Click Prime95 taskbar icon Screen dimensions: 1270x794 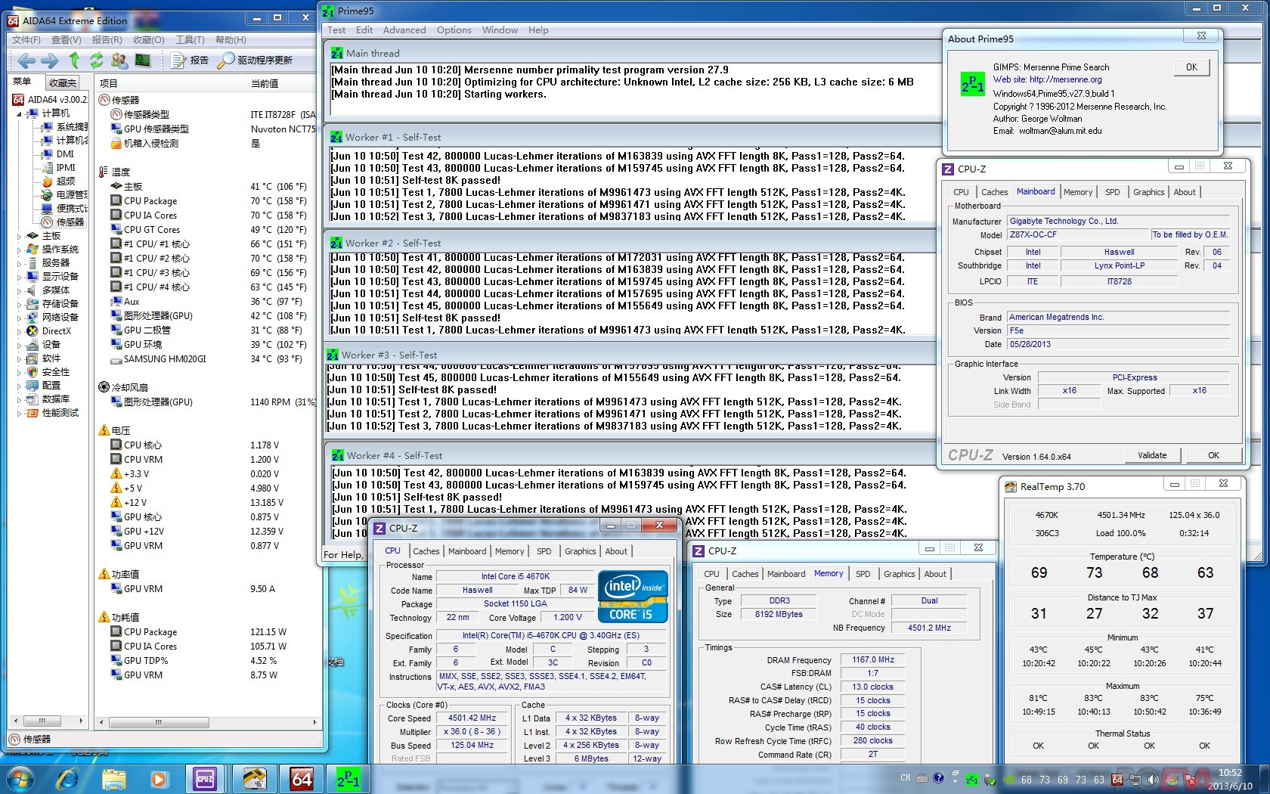click(348, 778)
